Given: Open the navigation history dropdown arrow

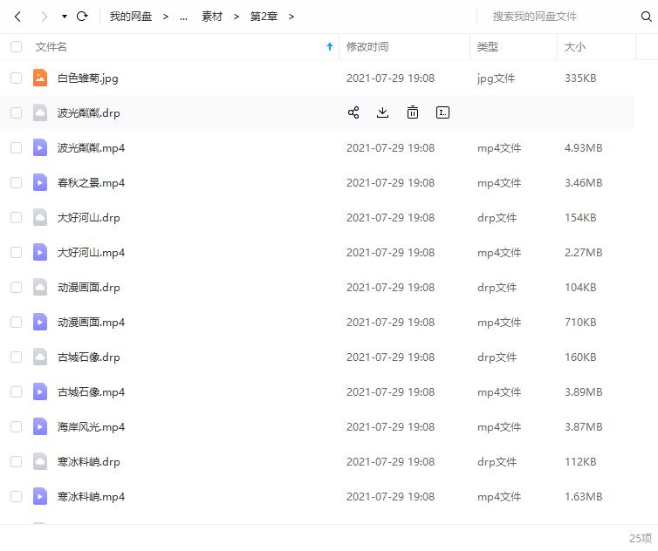Looking at the screenshot, I should click(x=65, y=17).
